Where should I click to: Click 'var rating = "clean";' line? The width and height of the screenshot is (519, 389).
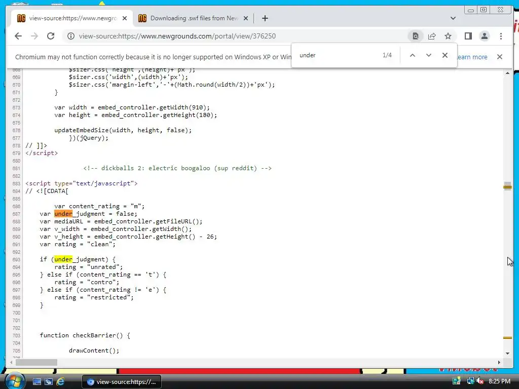[x=78, y=244]
